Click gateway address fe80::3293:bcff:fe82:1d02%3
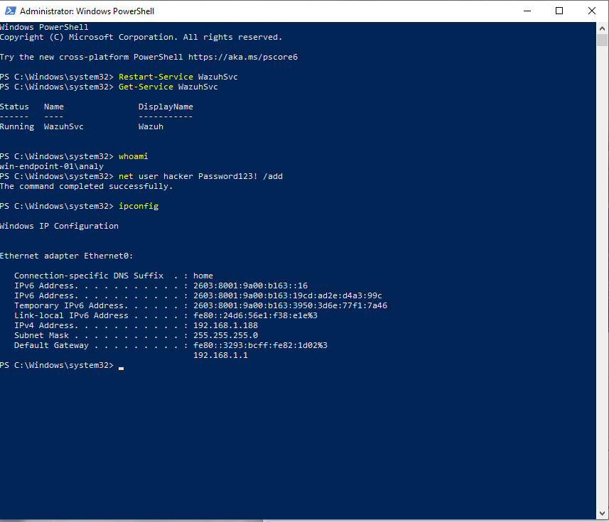609x522 pixels. pos(261,345)
